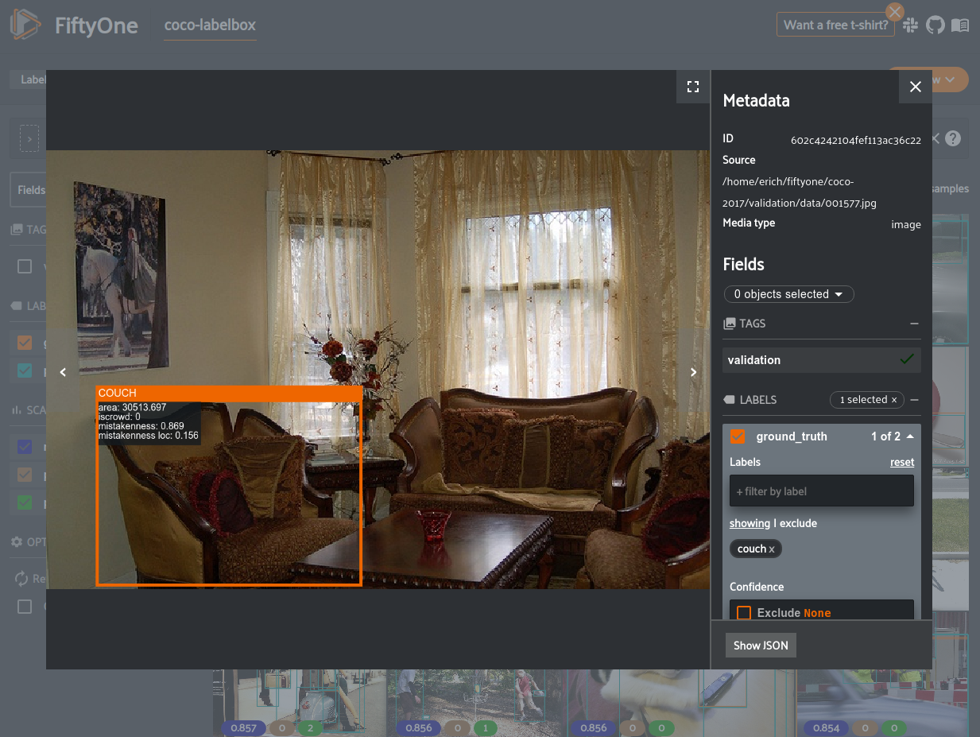Open the GitHub icon in header
980x737 pixels.
[x=935, y=25]
